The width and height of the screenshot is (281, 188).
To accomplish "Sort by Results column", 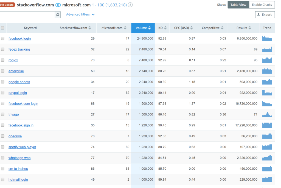I will (x=244, y=28).
